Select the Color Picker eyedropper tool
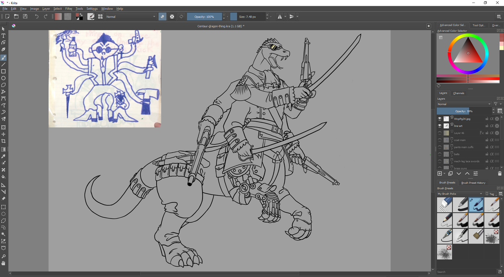 pyautogui.click(x=3, y=156)
